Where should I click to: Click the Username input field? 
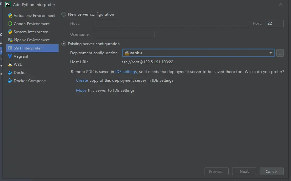click(124, 34)
